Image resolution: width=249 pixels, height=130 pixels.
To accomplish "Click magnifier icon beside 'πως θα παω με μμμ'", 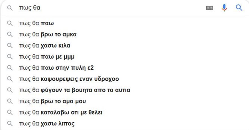I will (10, 57).
